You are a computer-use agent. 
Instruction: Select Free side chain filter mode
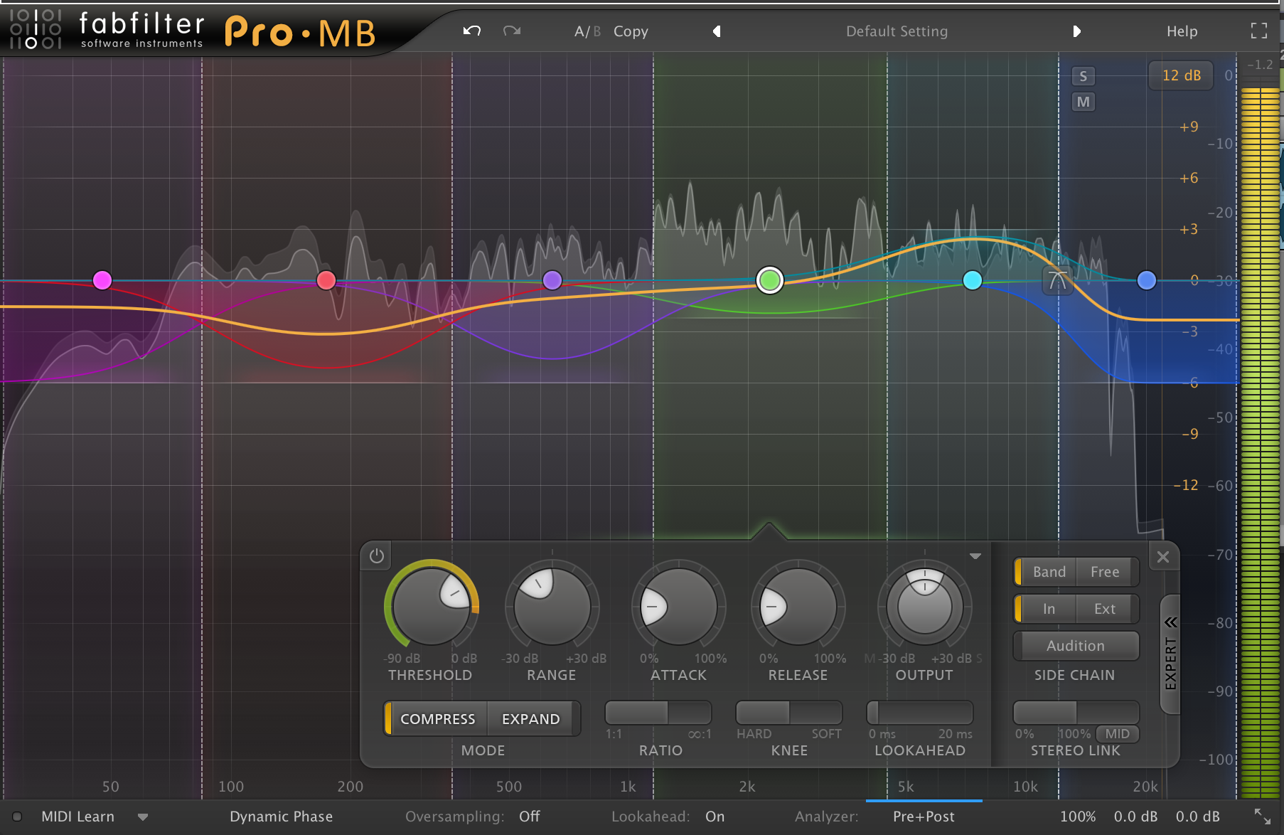[x=1104, y=572]
